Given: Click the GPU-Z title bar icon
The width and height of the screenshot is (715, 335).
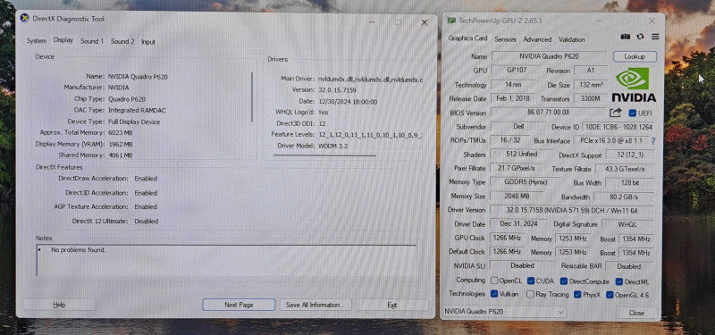Looking at the screenshot, I should click(x=451, y=21).
